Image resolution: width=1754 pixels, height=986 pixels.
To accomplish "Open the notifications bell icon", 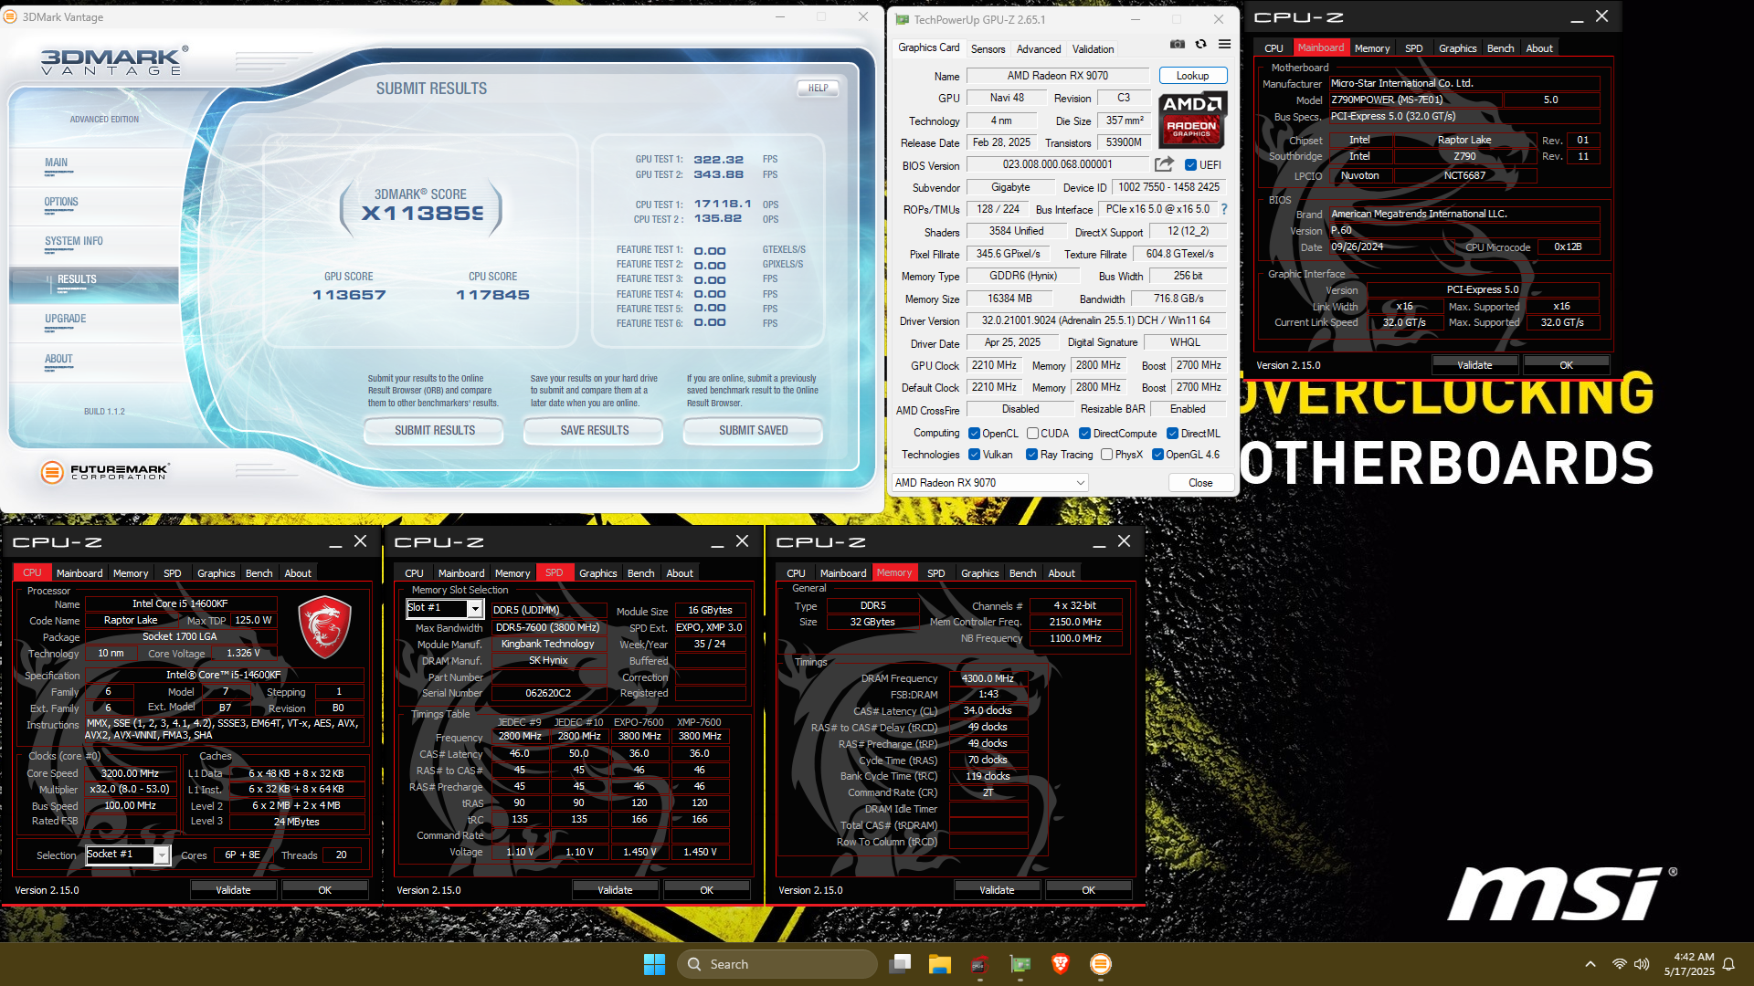I will coord(1728,964).
